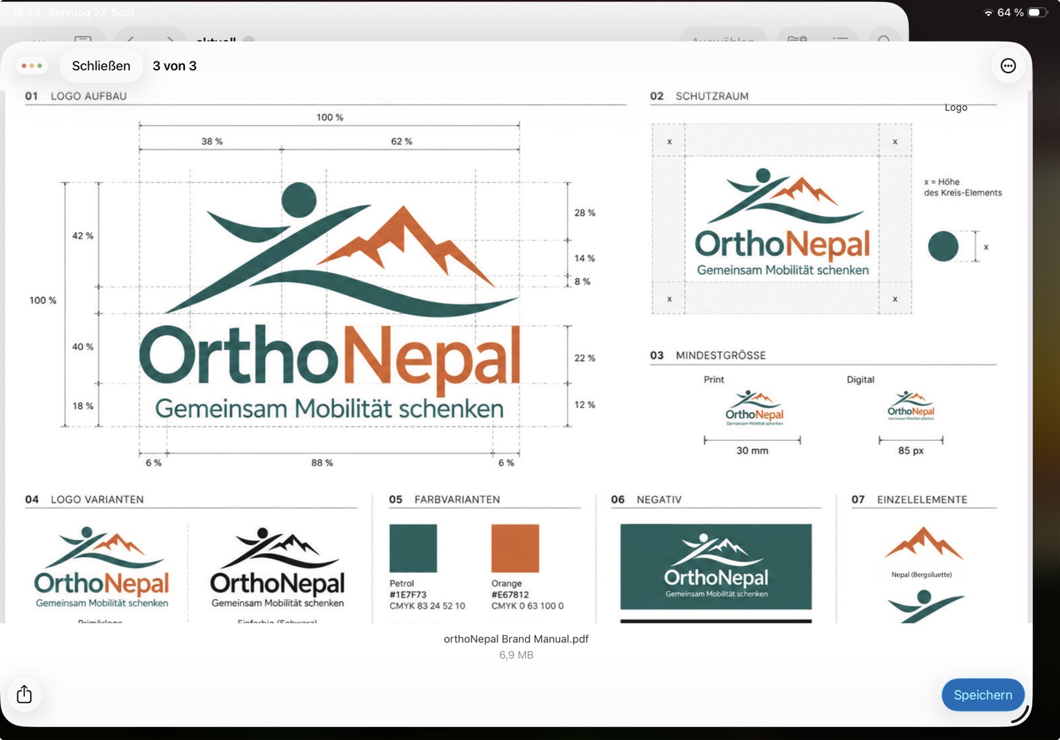Click the "6,9 MB" file size
This screenshot has width=1060, height=740.
tap(516, 655)
